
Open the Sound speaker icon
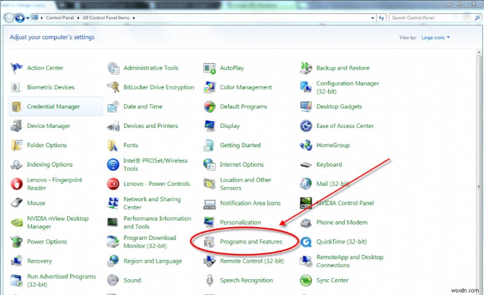pos(113,280)
